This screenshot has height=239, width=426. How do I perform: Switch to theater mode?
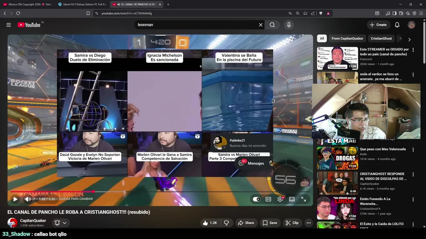(292, 199)
